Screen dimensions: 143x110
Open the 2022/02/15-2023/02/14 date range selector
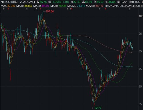pyautogui.click(x=124, y=6)
